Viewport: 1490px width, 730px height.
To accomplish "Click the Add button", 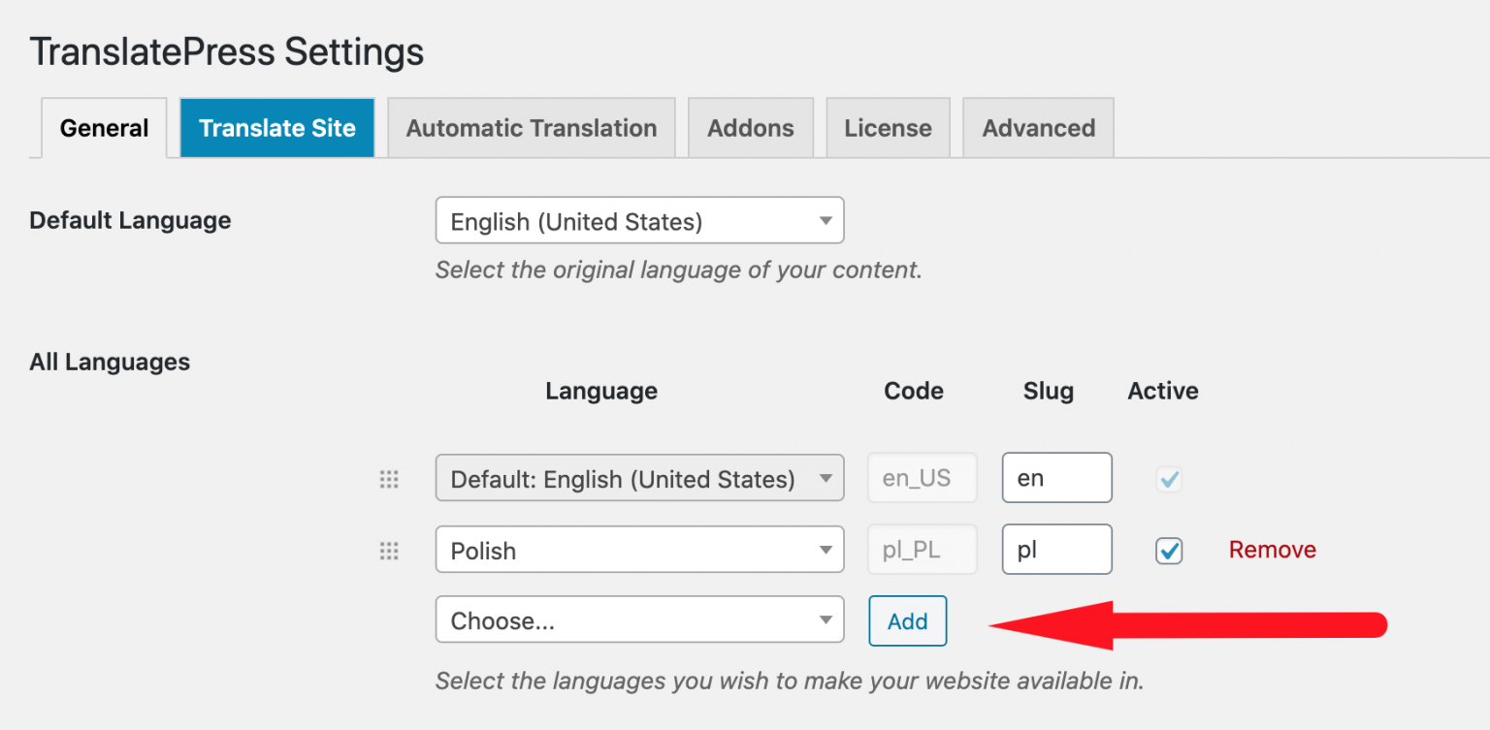I will [x=907, y=620].
